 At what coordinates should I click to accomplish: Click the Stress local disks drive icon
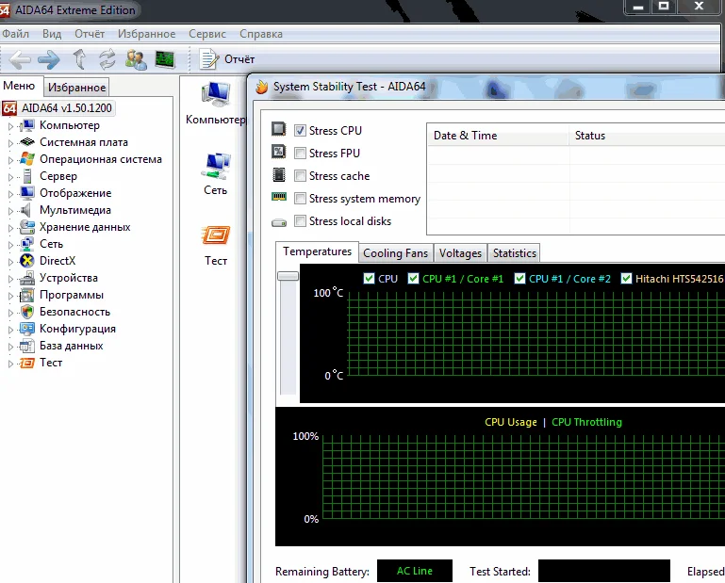point(279,222)
